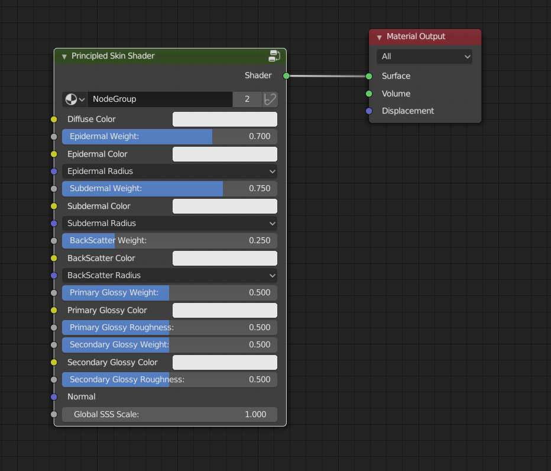
Task: Click the Primary Glossy Weight slider
Action: point(170,293)
